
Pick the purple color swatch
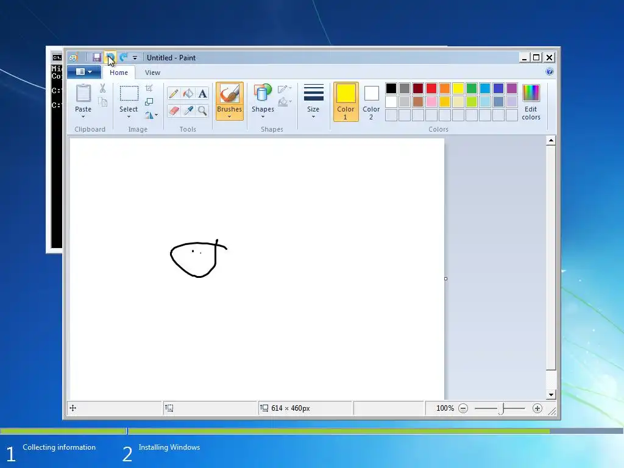point(512,88)
